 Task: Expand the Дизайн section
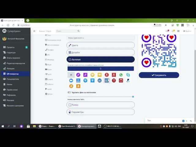pos(101,52)
